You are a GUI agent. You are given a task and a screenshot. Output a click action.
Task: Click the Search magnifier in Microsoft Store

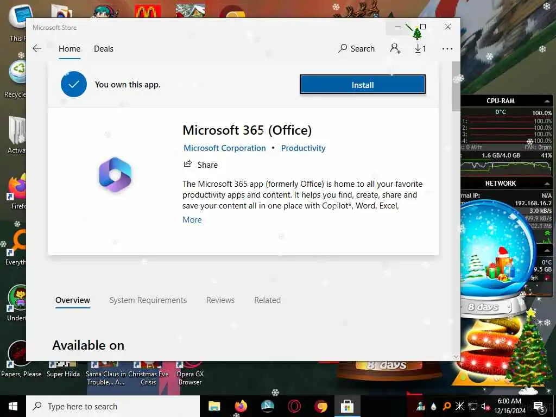[343, 48]
